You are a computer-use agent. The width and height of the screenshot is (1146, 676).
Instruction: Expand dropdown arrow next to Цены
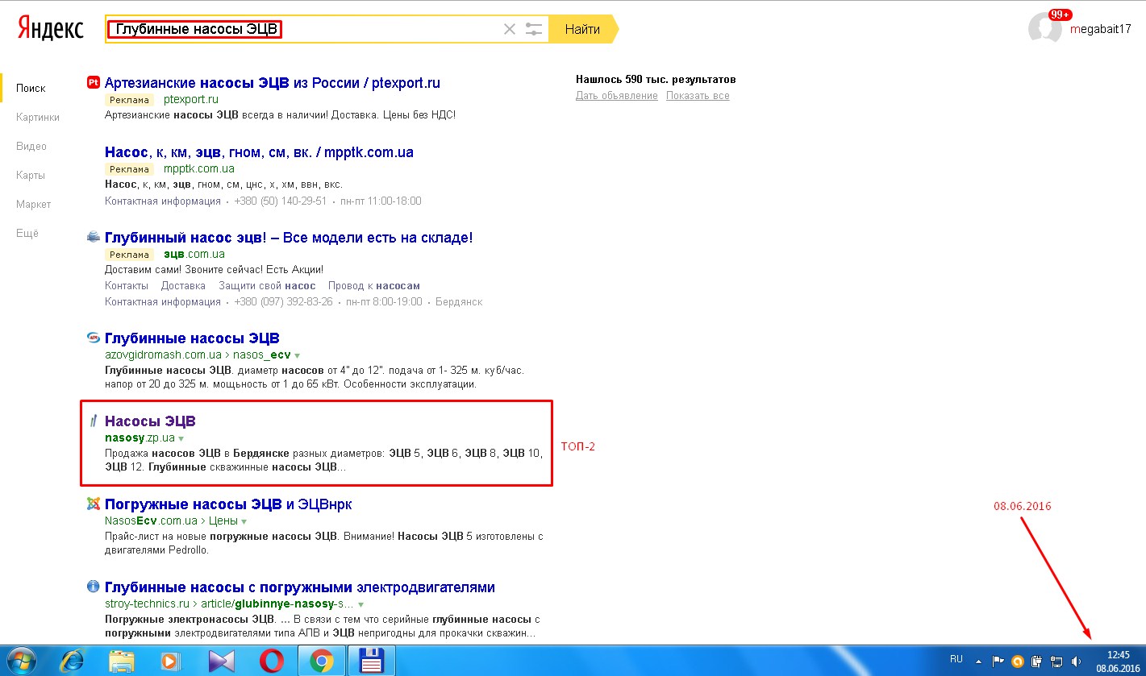click(244, 521)
